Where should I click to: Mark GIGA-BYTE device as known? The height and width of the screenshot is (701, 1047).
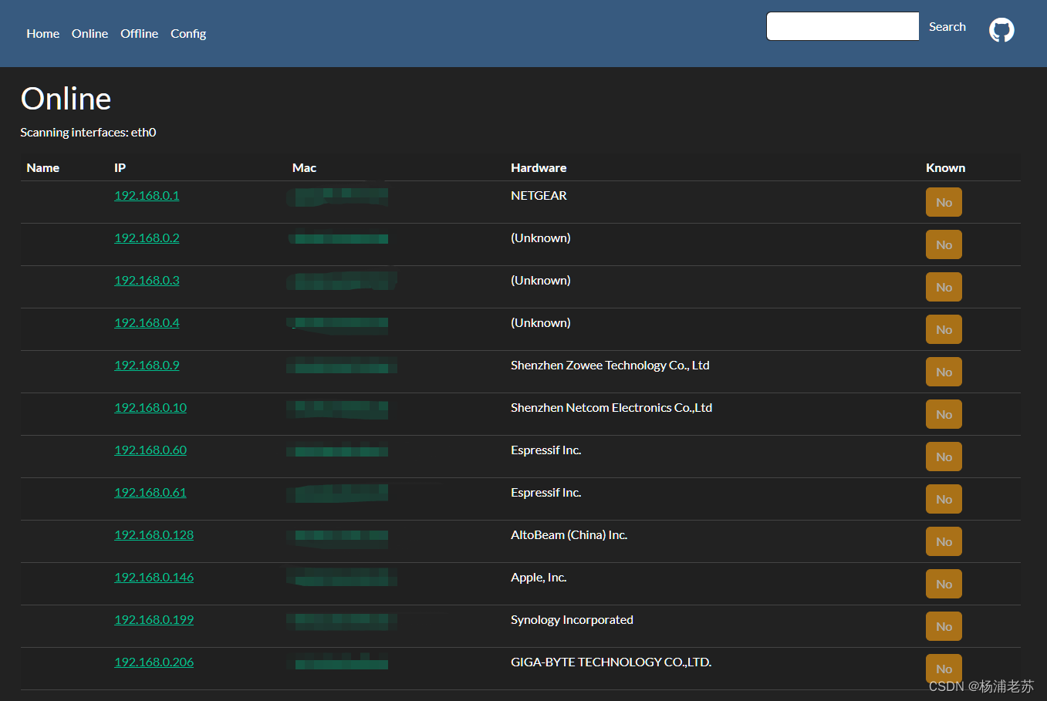[944, 669]
